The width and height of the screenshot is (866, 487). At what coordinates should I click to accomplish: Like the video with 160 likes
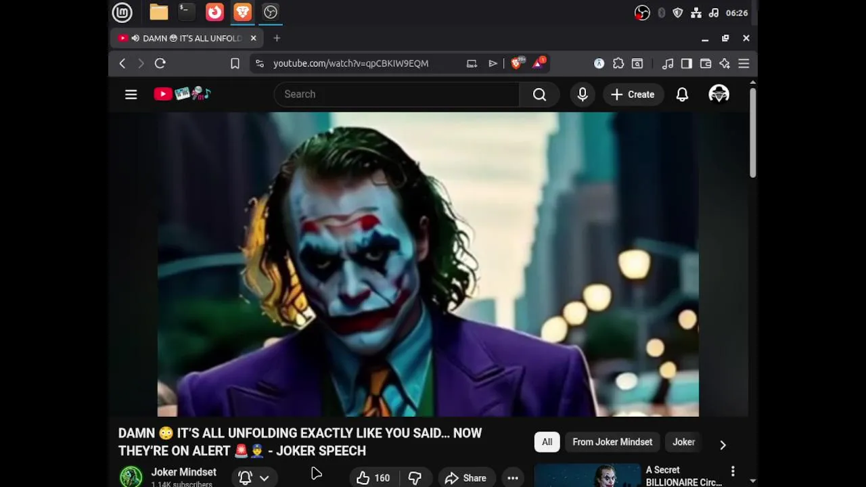tap(373, 478)
